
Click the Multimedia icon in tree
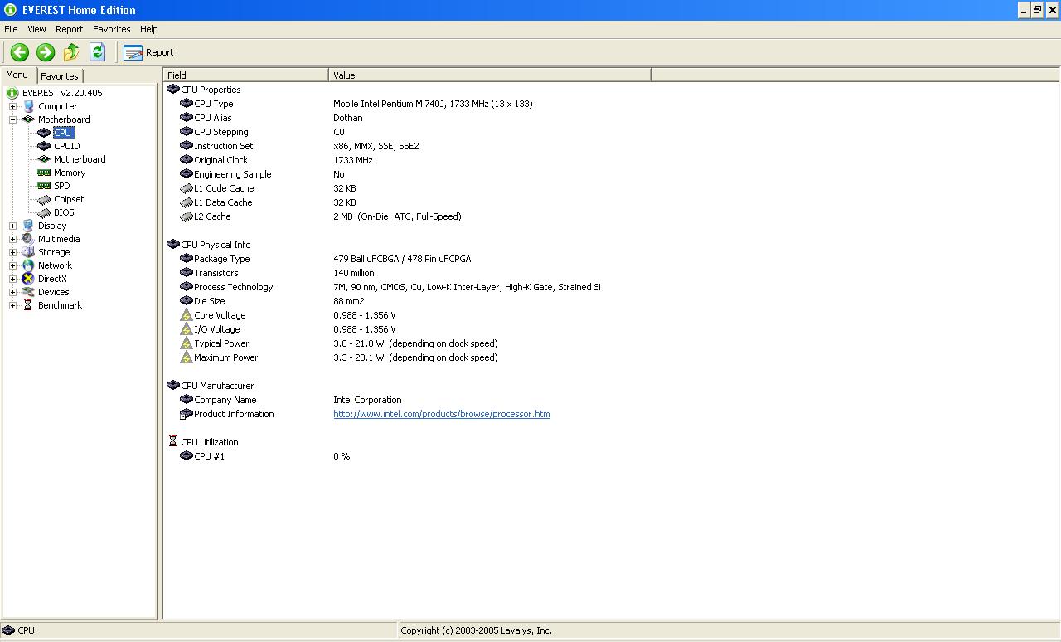(29, 239)
